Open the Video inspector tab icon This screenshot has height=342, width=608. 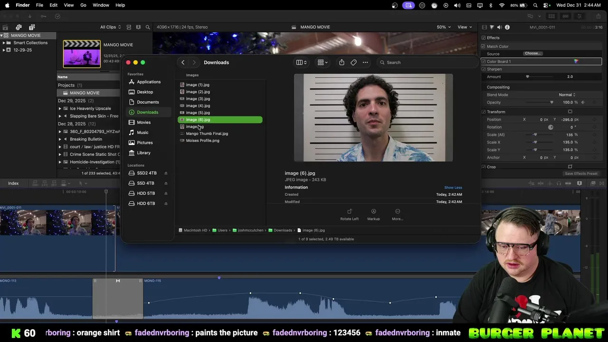click(x=484, y=27)
